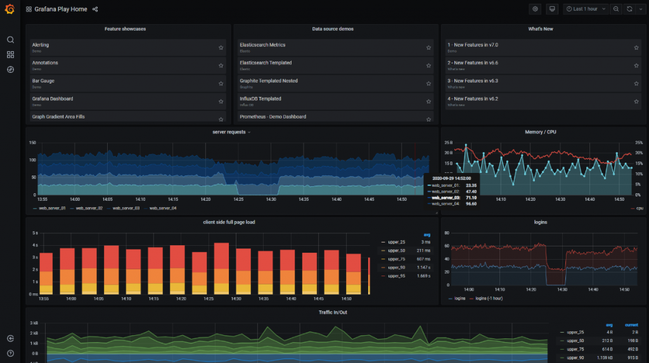Open the Help question mark icon
This screenshot has width=649, height=363.
(x=10, y=353)
